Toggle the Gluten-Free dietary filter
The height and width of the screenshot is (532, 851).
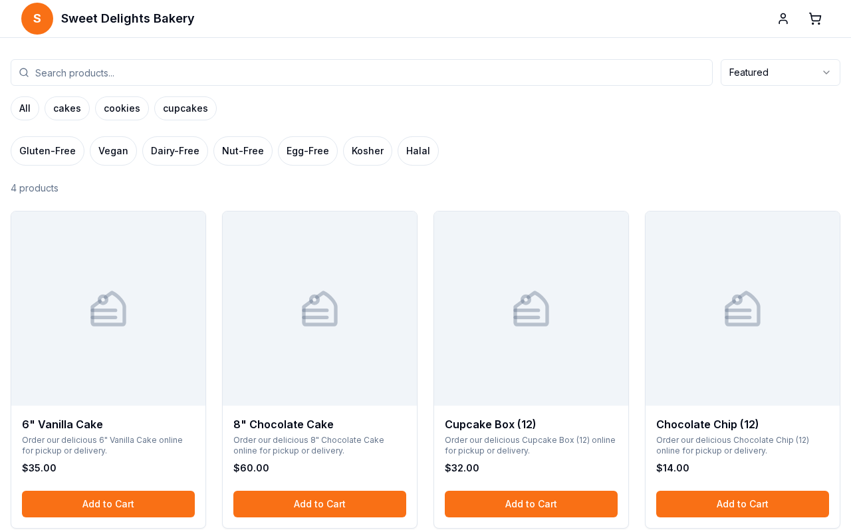click(47, 151)
